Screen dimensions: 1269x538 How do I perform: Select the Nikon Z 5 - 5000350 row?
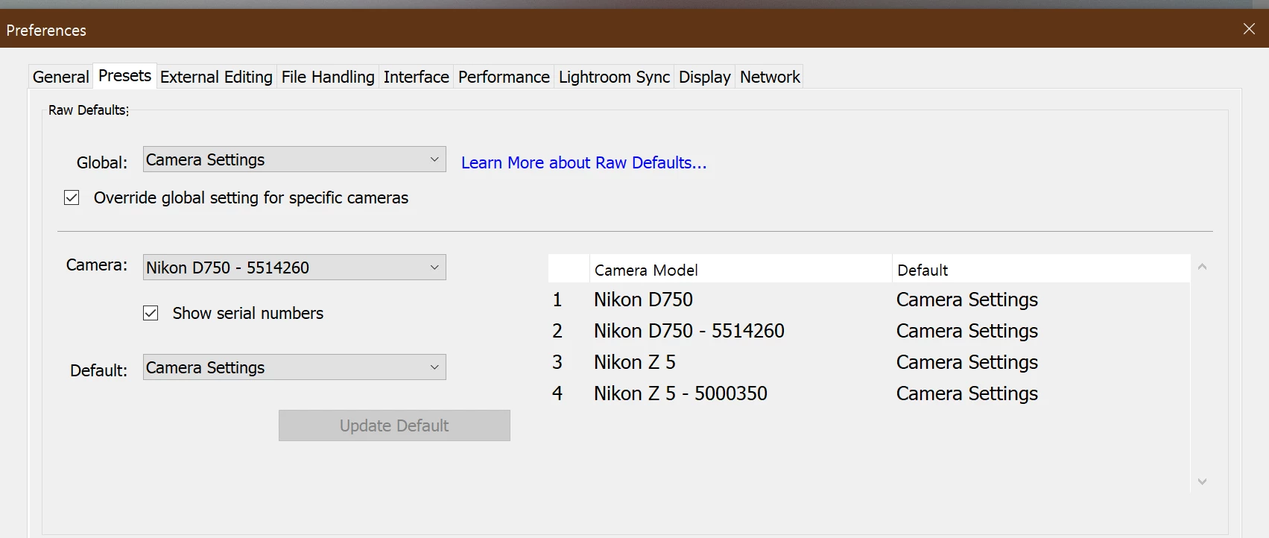pyautogui.click(x=869, y=393)
